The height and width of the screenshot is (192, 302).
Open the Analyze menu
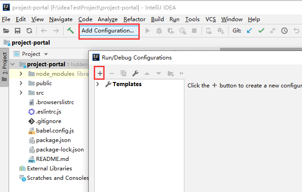[108, 19]
